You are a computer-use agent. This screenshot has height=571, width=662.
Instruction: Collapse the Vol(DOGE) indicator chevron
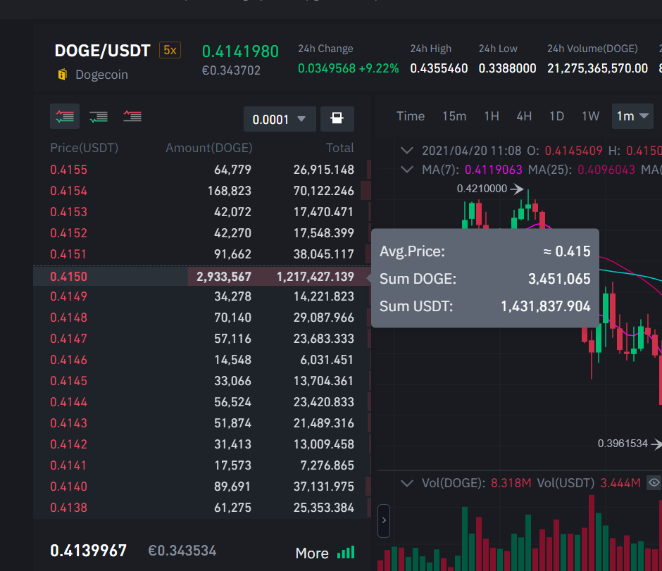click(x=406, y=483)
